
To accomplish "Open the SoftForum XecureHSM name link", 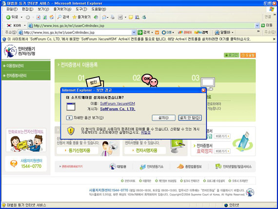I will [x=118, y=104].
